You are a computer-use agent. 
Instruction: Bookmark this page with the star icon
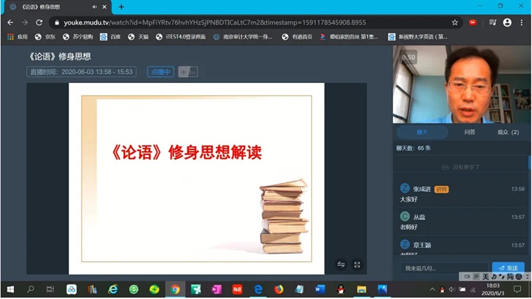pos(455,22)
